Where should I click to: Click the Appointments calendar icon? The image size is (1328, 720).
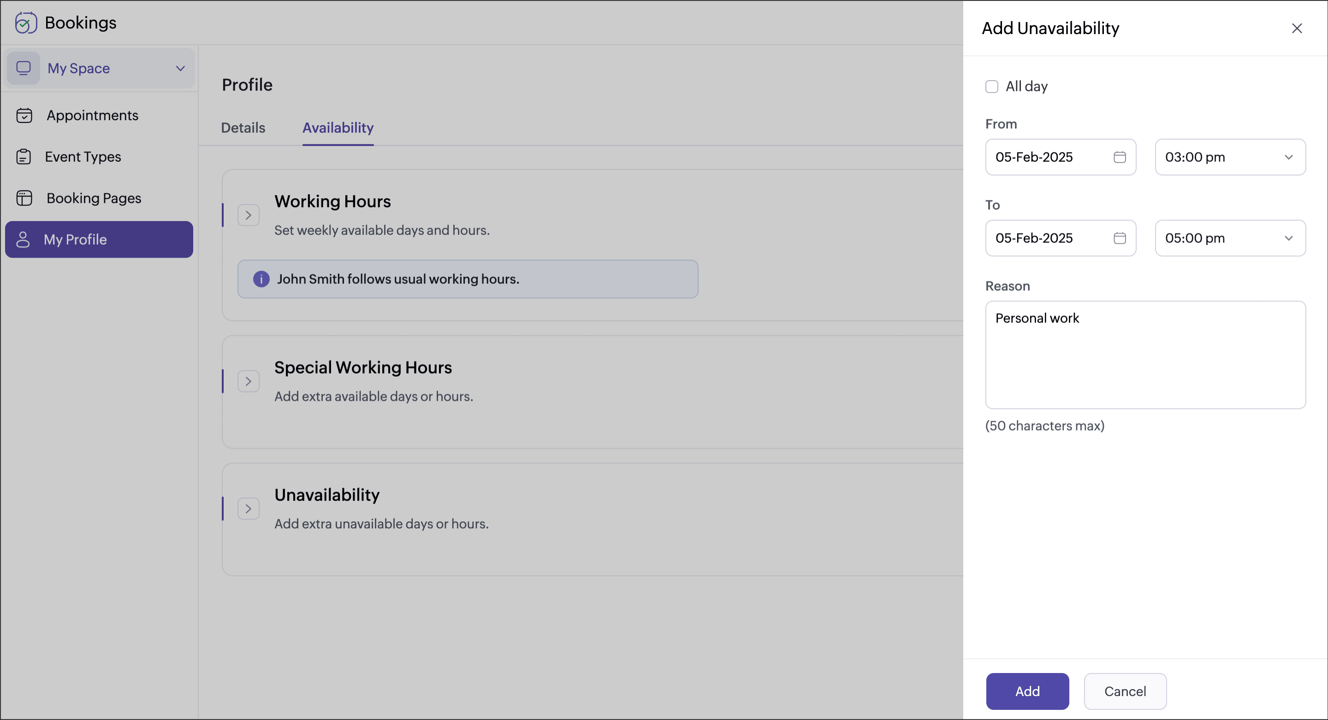pyautogui.click(x=24, y=115)
